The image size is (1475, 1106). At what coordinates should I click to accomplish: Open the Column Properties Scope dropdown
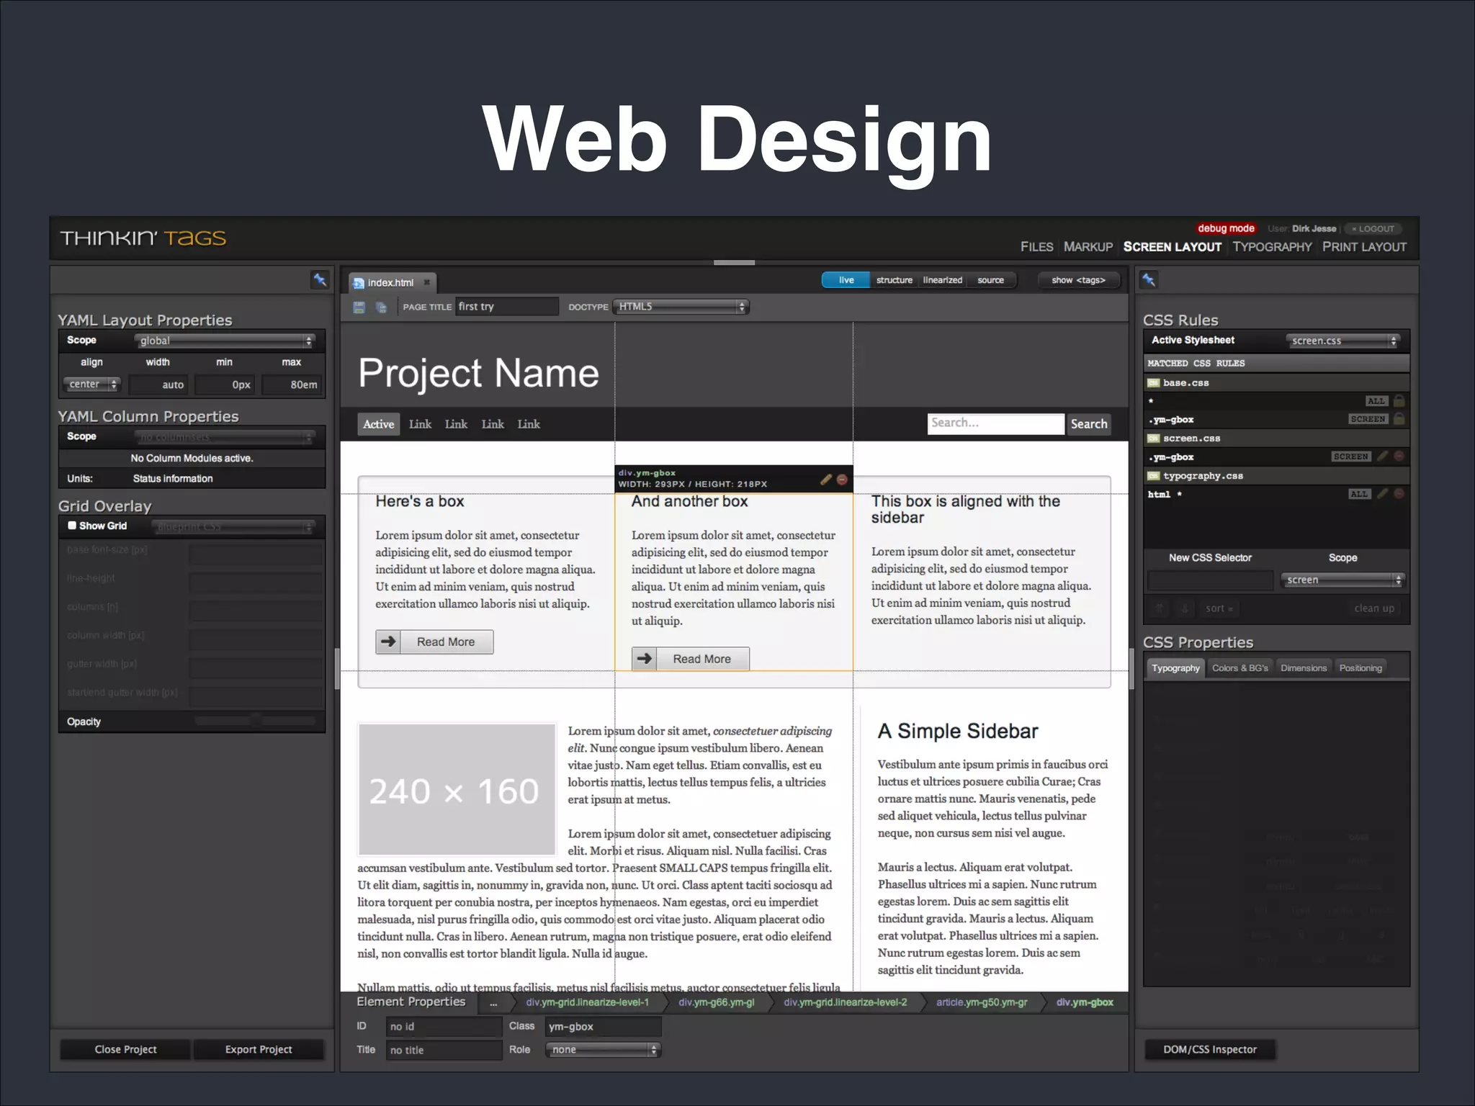[x=225, y=437]
